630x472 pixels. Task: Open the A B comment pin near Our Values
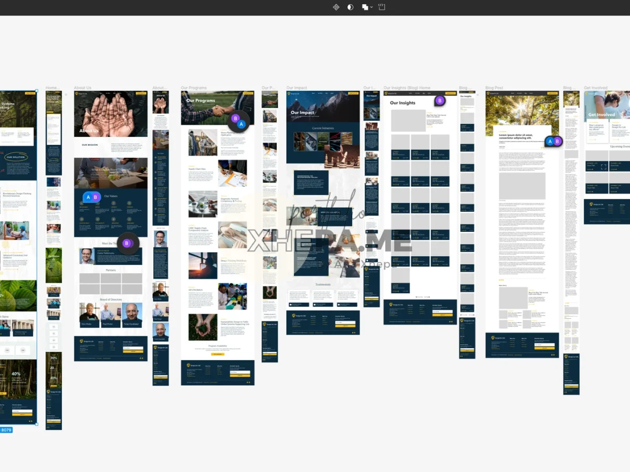pos(92,197)
